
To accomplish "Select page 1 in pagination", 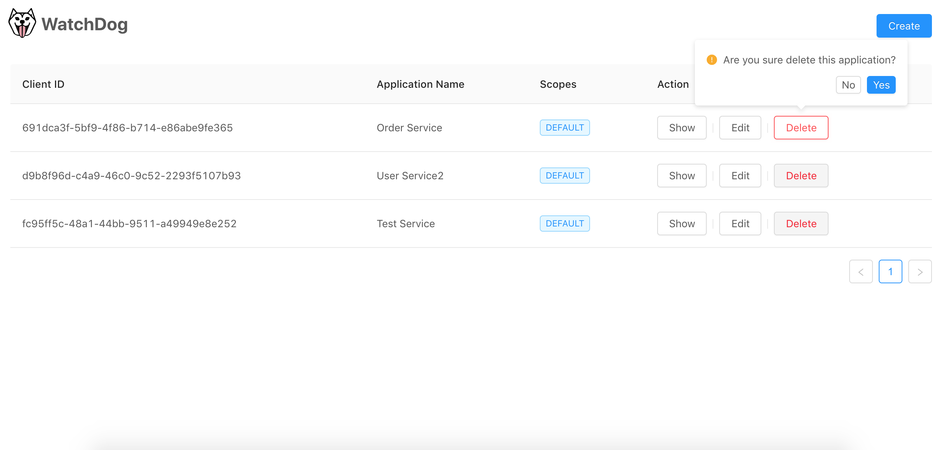I will pos(890,272).
